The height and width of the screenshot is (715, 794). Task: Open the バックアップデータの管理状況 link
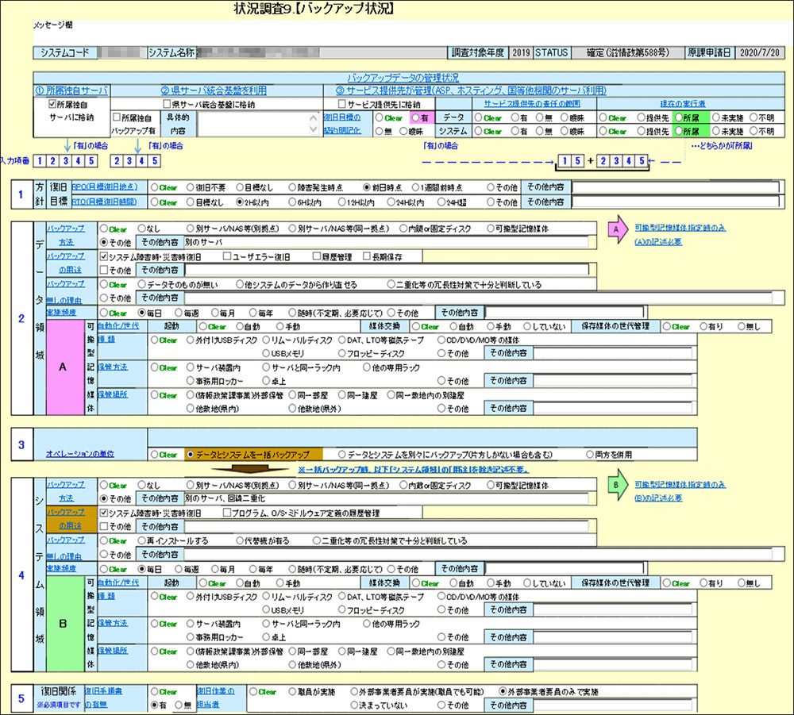(x=403, y=78)
